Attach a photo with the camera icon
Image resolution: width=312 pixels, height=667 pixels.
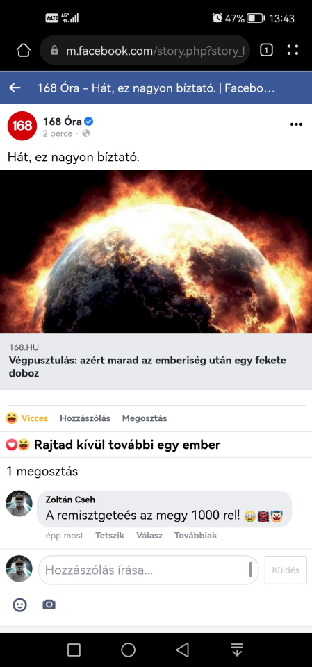[x=49, y=604]
